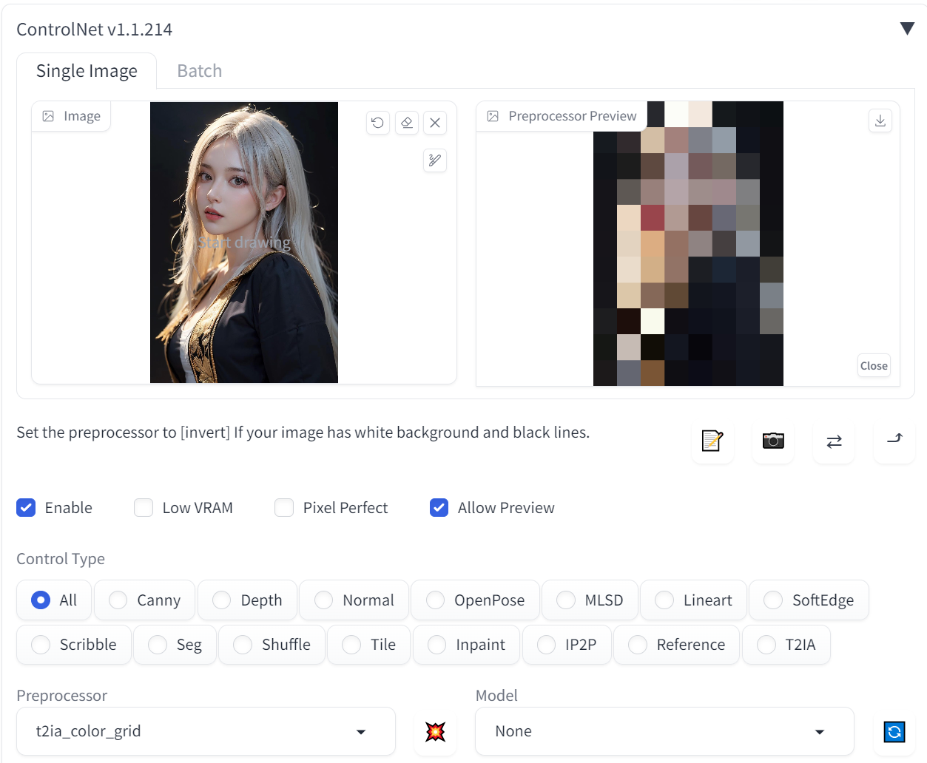Open the brush pen tool on the image canvas
Viewport: 927px width, 763px height.
coord(435,160)
